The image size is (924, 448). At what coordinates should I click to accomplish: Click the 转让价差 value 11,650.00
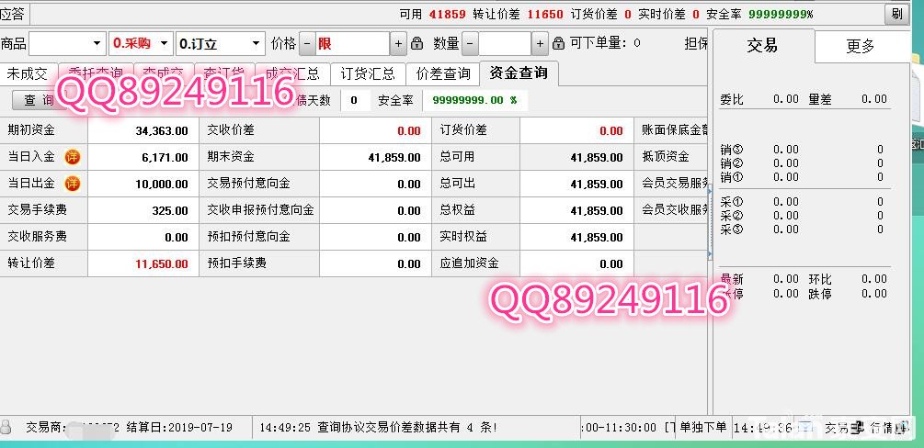162,263
